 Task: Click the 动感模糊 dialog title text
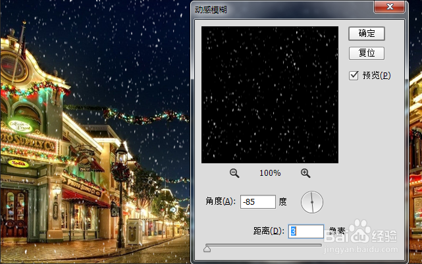coord(211,10)
